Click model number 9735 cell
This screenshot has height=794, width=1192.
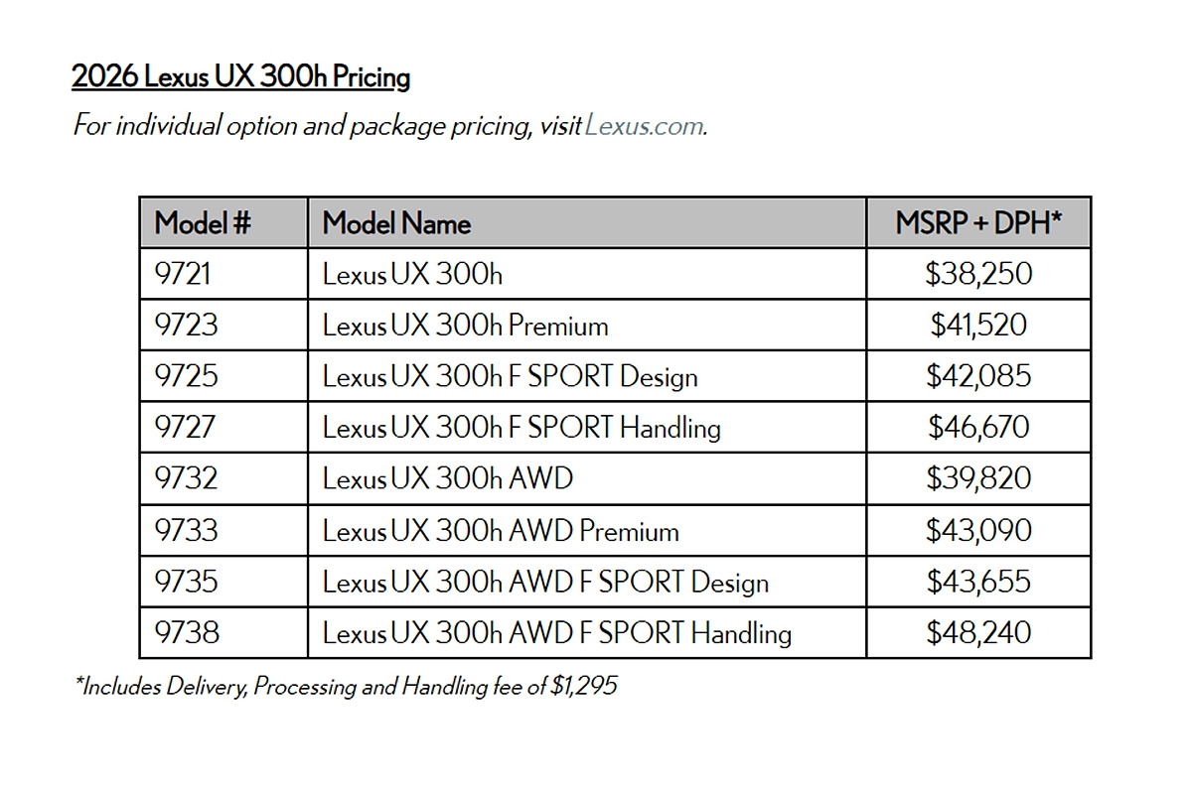(186, 582)
